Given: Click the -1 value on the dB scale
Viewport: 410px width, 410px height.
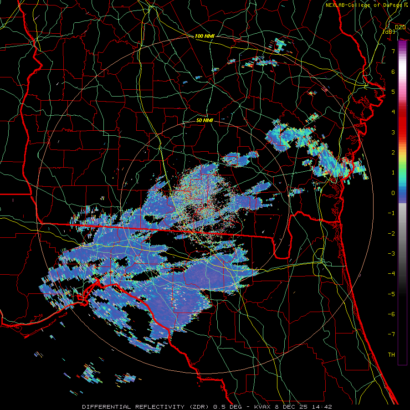Looking at the screenshot, I should pyautogui.click(x=391, y=213).
